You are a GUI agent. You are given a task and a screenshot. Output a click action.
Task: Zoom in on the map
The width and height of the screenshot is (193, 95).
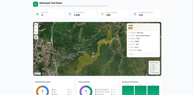[x=36, y=25]
